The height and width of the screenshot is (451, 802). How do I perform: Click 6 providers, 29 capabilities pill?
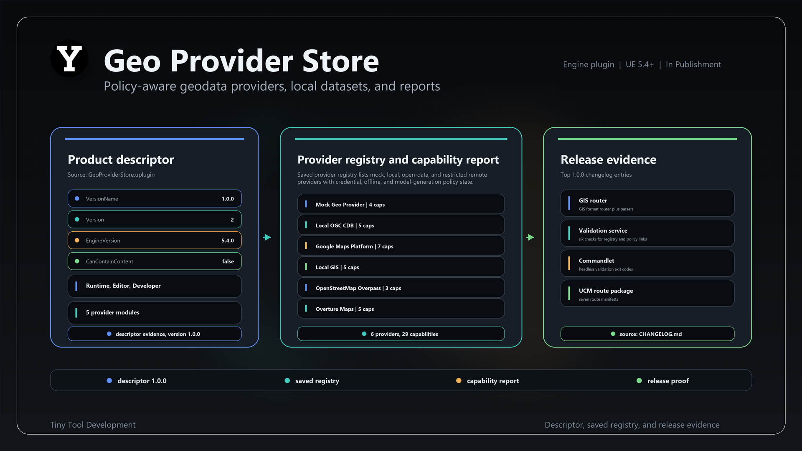coord(401,334)
